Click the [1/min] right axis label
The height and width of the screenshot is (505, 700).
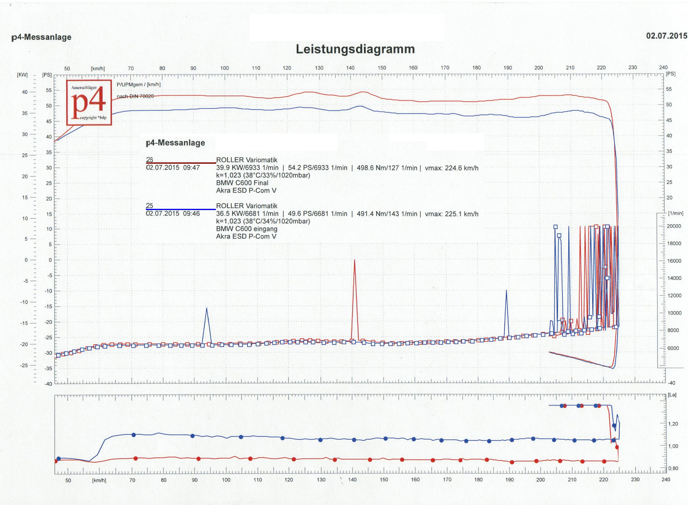[x=675, y=213]
